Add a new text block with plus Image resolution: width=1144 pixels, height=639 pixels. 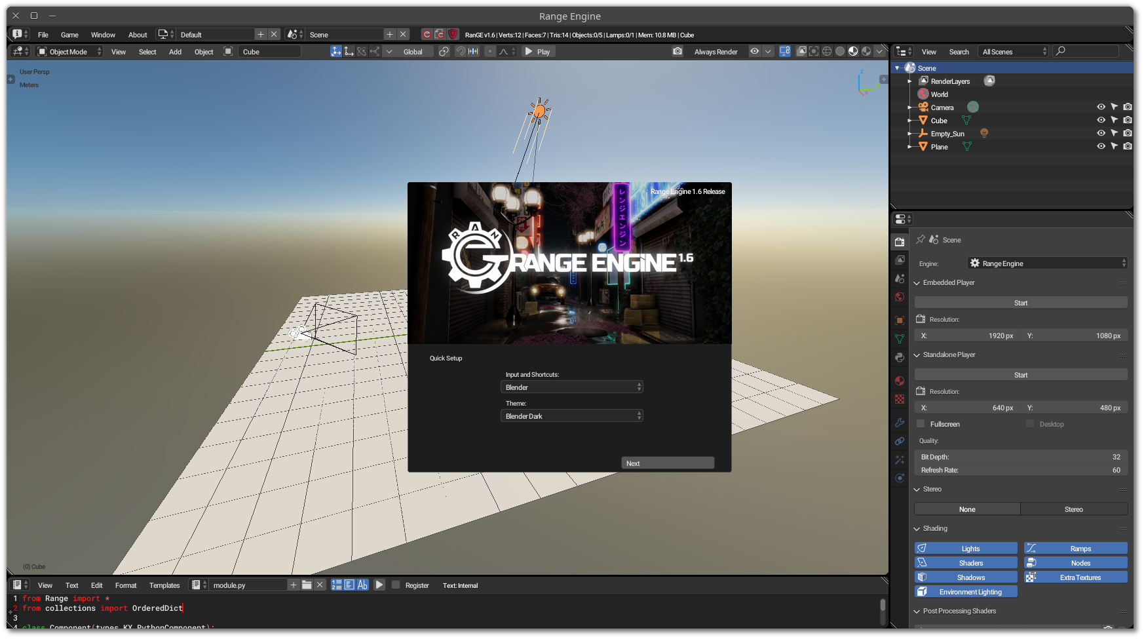[x=294, y=585]
